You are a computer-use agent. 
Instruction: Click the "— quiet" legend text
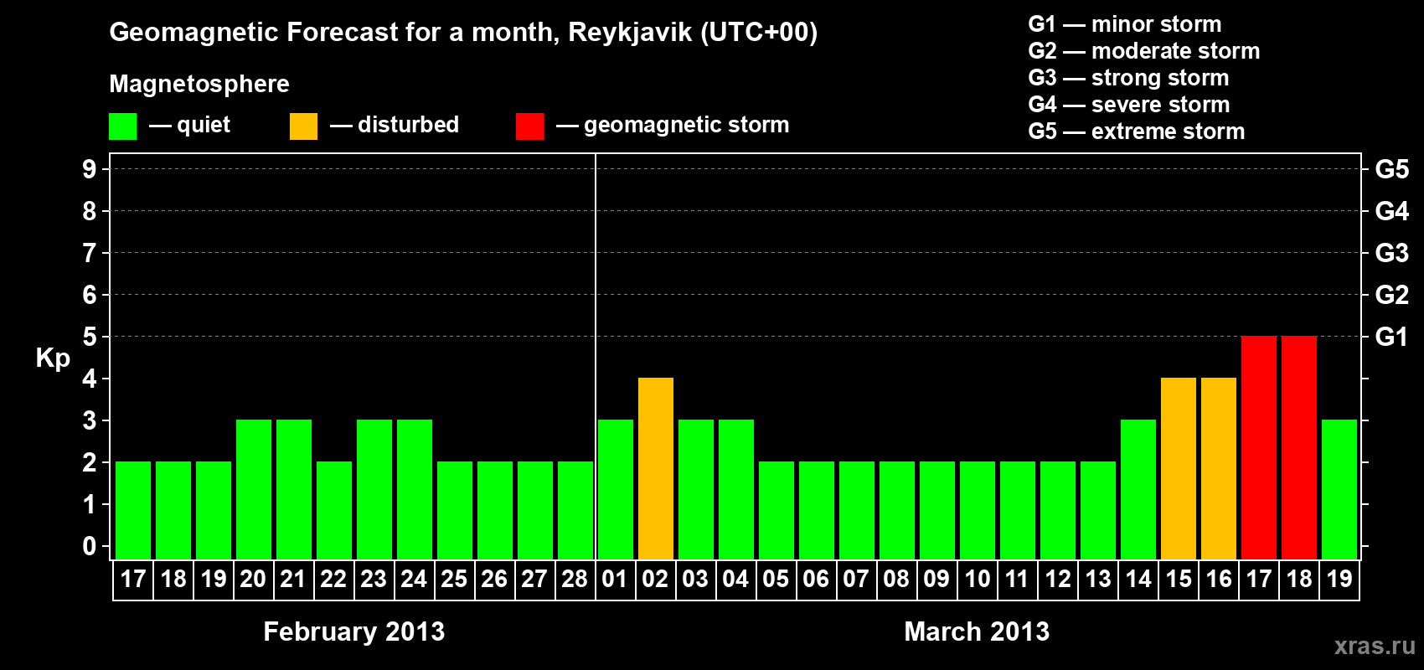(x=189, y=125)
